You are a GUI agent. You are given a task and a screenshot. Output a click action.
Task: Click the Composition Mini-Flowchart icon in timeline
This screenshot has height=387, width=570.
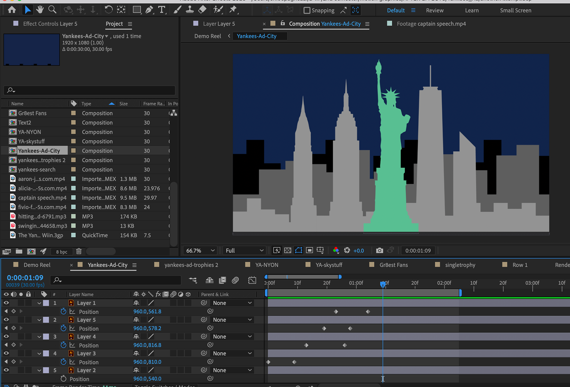[193, 280]
